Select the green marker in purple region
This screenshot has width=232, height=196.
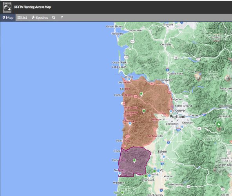tap(134, 161)
